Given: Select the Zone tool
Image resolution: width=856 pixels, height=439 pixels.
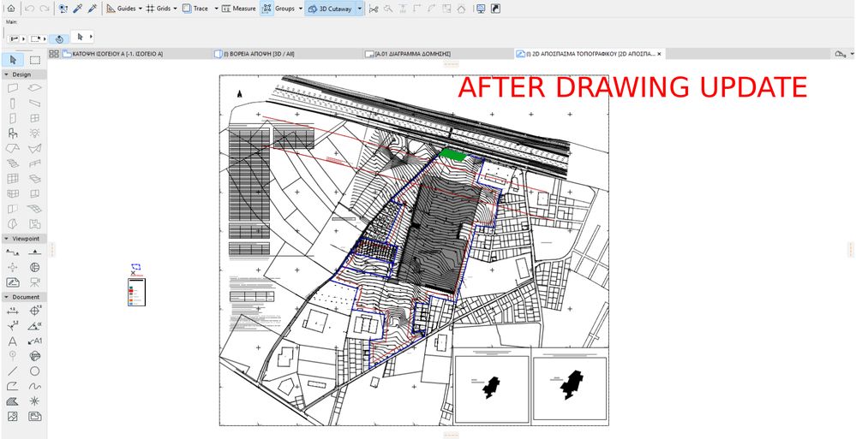Looking at the screenshot, I should click(35, 223).
